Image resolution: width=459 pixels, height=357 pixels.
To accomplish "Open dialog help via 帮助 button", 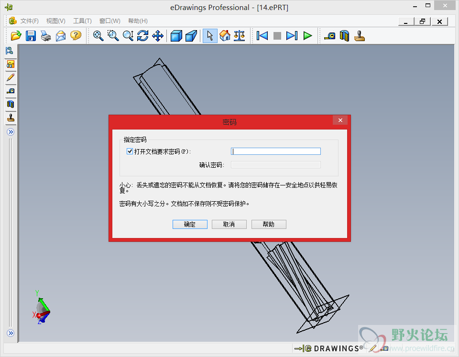I will pos(269,225).
